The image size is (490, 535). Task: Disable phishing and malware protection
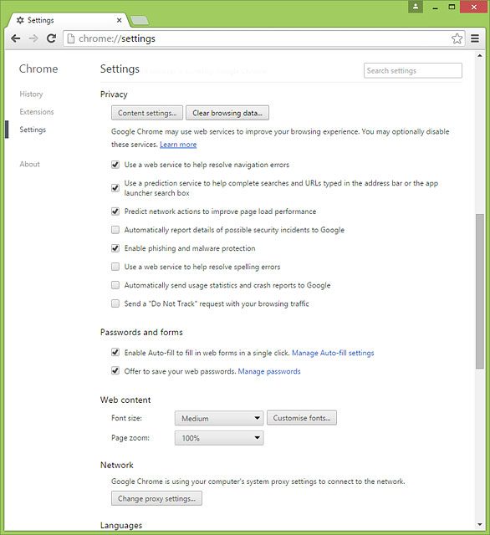tap(115, 248)
